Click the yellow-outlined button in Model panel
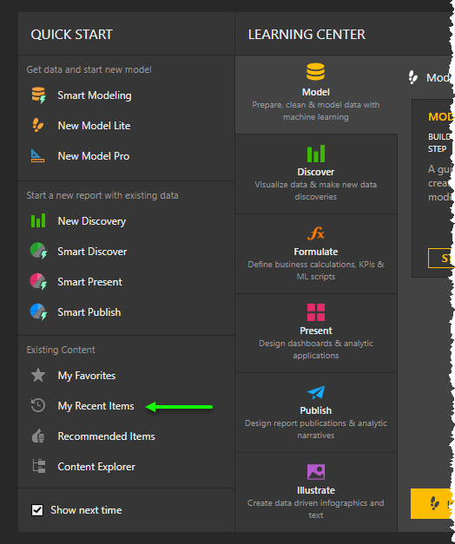The image size is (455, 544). pos(441,259)
